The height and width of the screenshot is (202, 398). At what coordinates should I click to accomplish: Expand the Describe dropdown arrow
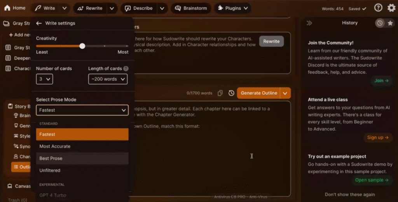coord(162,8)
